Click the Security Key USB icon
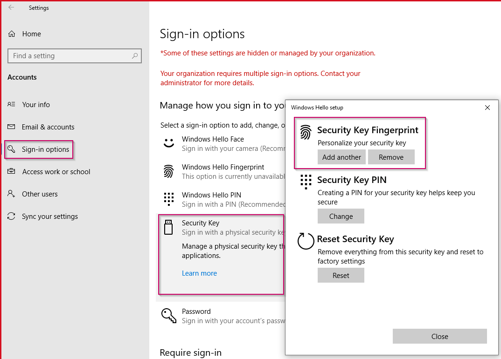The height and width of the screenshot is (359, 501). point(168,226)
